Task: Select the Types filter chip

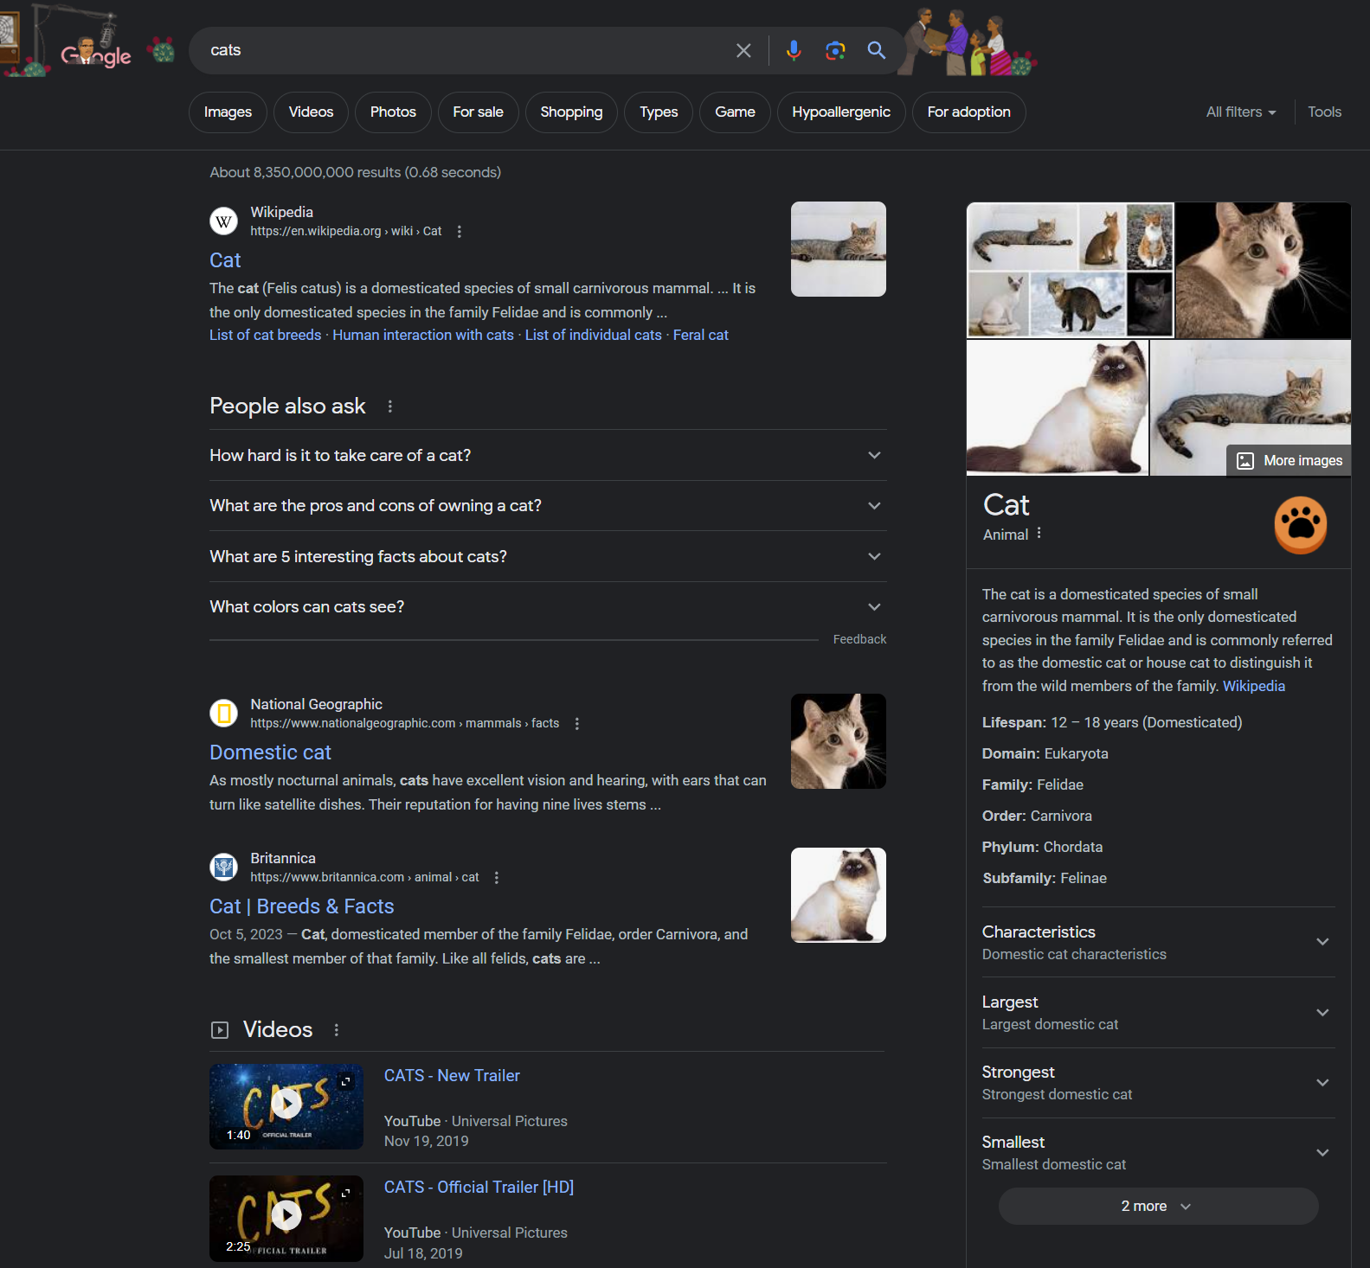Action: tap(659, 112)
